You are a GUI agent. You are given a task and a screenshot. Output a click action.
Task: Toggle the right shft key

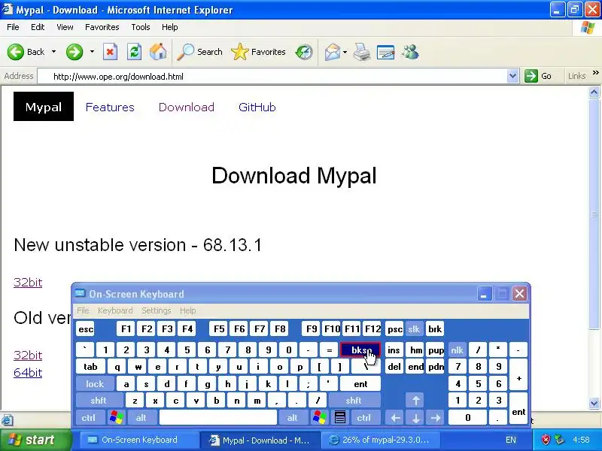(353, 401)
